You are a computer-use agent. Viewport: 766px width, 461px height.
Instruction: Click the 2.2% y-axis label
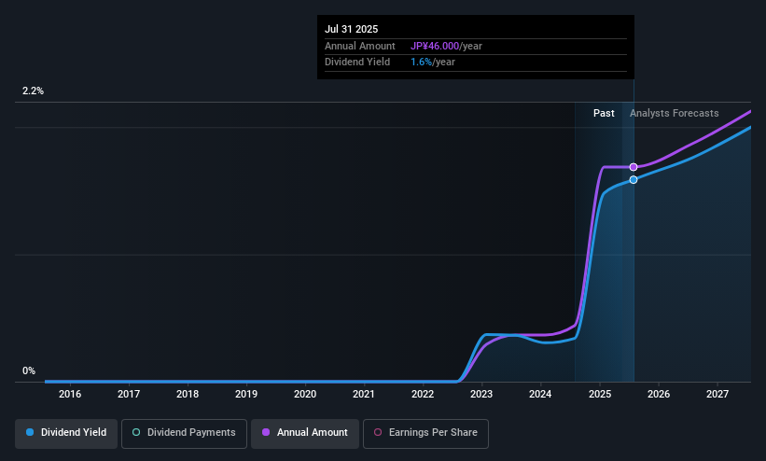coord(33,91)
